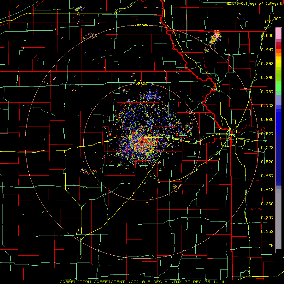The height and width of the screenshot is (284, 284).
Task: Click the 14:41 timestamp in the caption
Action: tap(220, 282)
